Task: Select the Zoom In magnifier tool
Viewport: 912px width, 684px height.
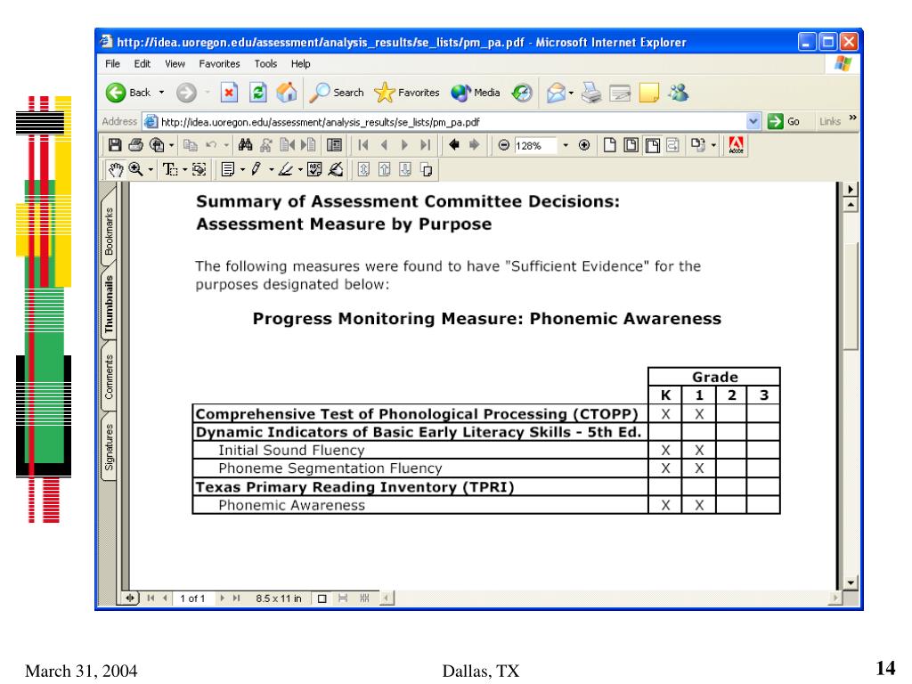Action: pyautogui.click(x=136, y=169)
